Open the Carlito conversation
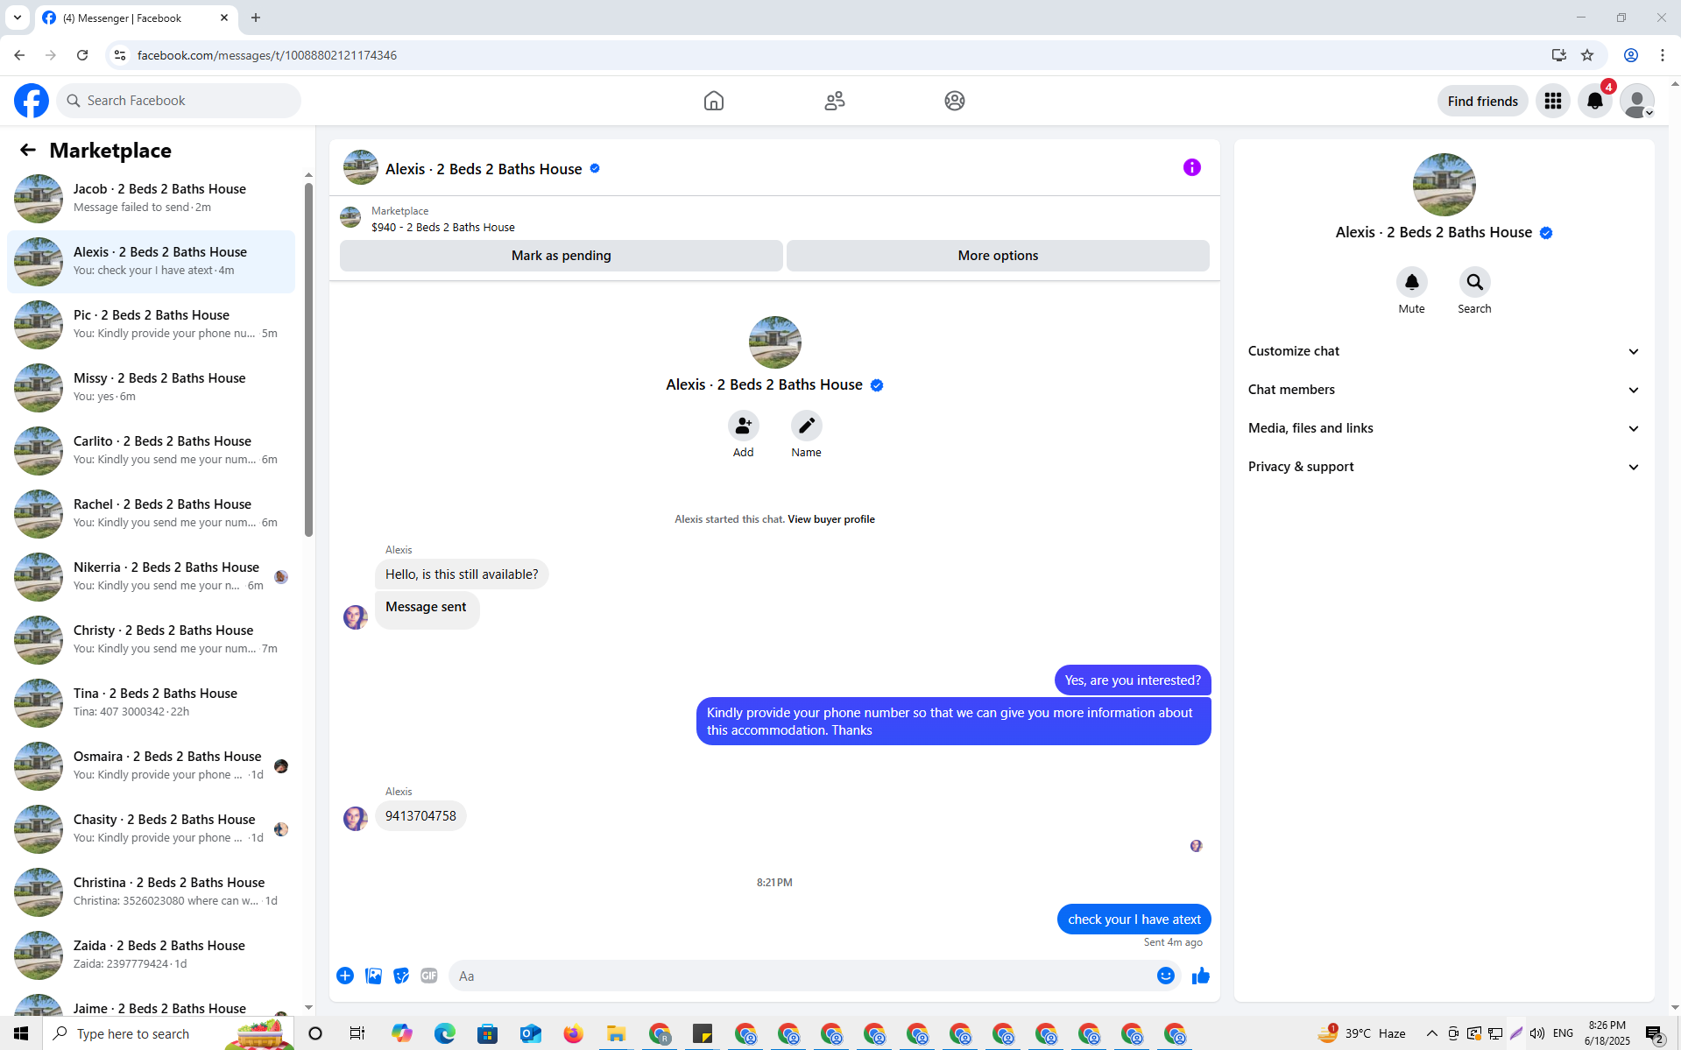The image size is (1681, 1050). (151, 451)
